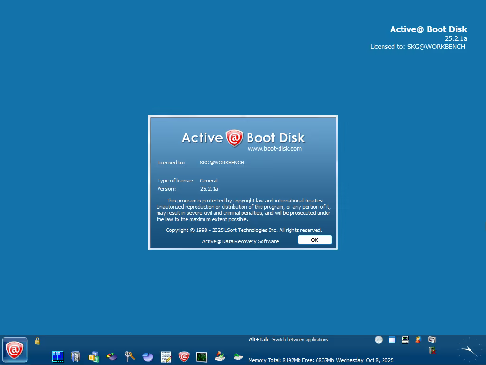Screen dimensions: 486x365
Task: Click the blue window tray icon
Action: pos(392,340)
